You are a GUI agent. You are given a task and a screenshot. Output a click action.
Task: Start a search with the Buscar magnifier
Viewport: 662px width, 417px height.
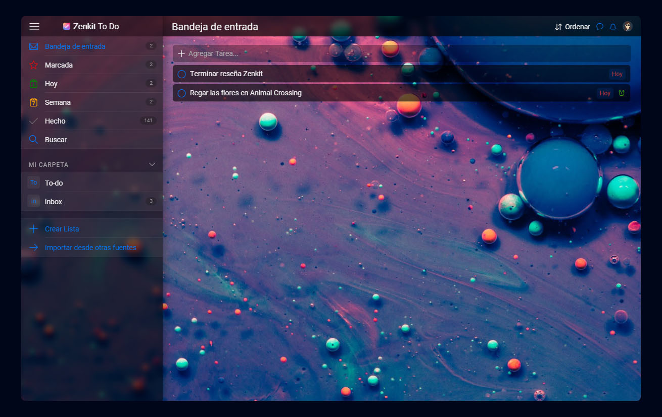(33, 139)
